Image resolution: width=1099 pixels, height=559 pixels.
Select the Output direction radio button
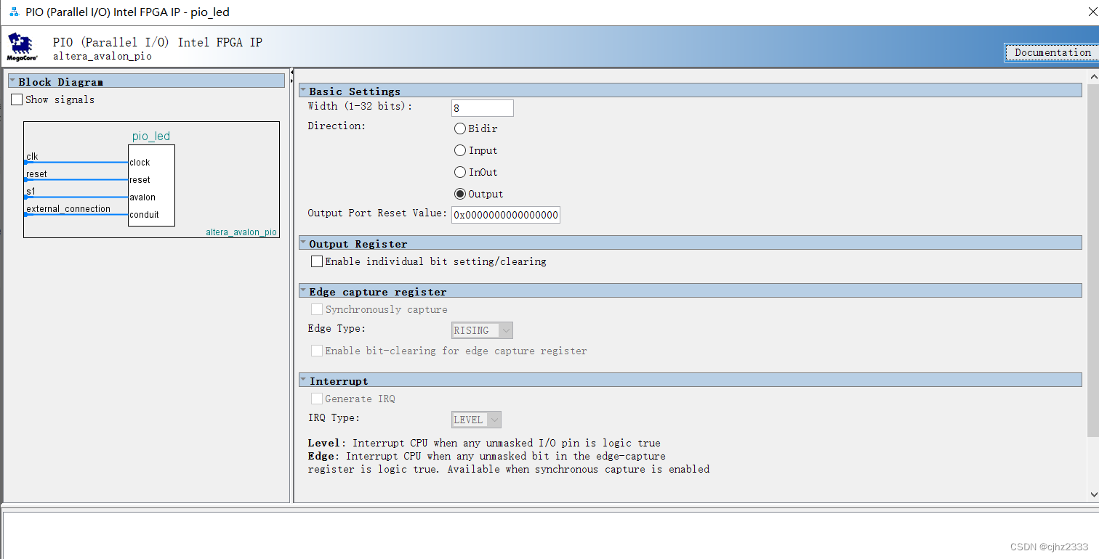(x=460, y=194)
